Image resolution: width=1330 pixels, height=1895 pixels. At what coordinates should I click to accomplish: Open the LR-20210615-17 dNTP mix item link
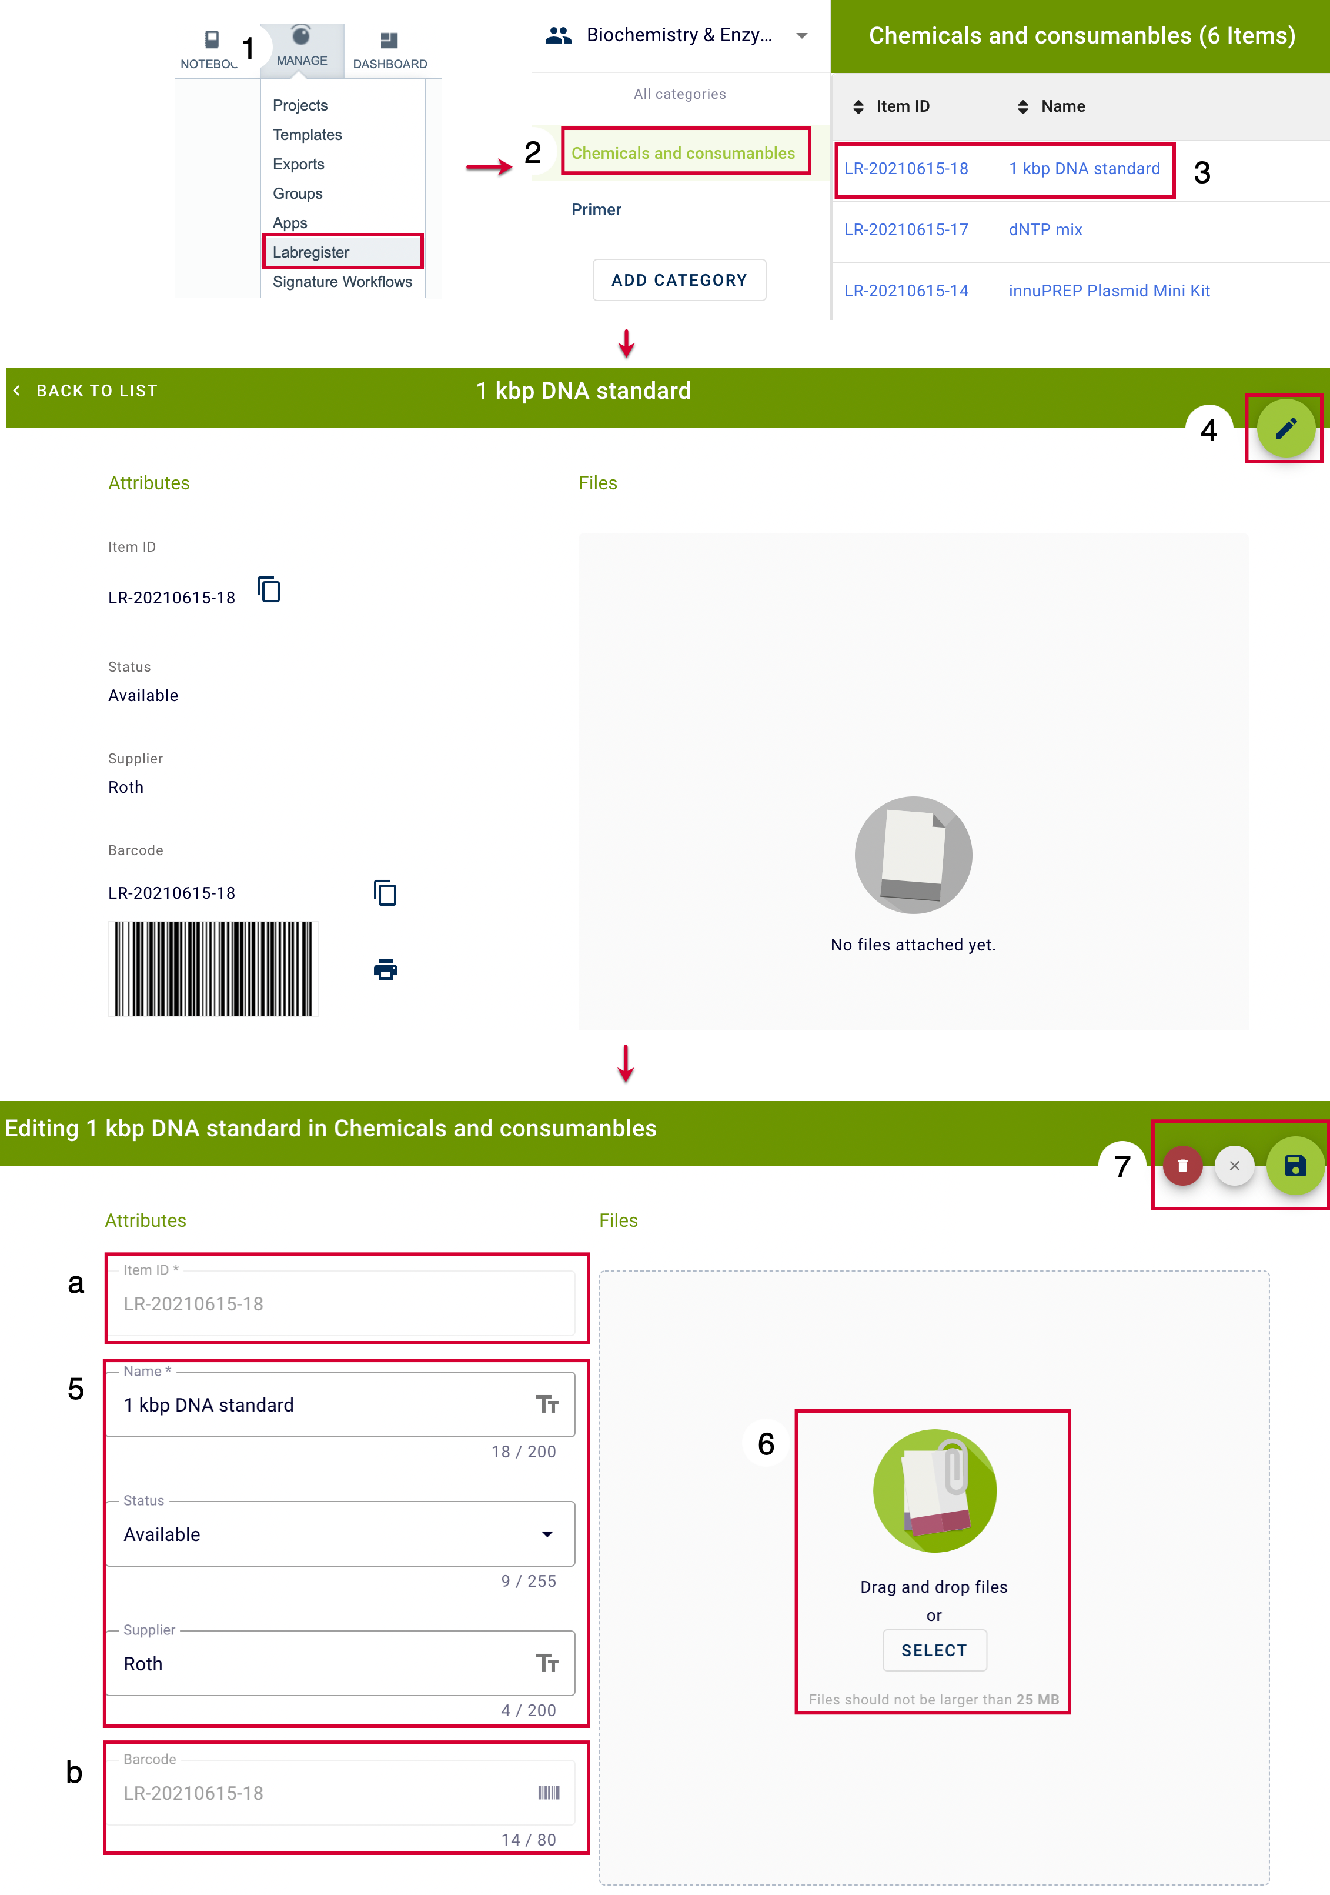tap(906, 229)
